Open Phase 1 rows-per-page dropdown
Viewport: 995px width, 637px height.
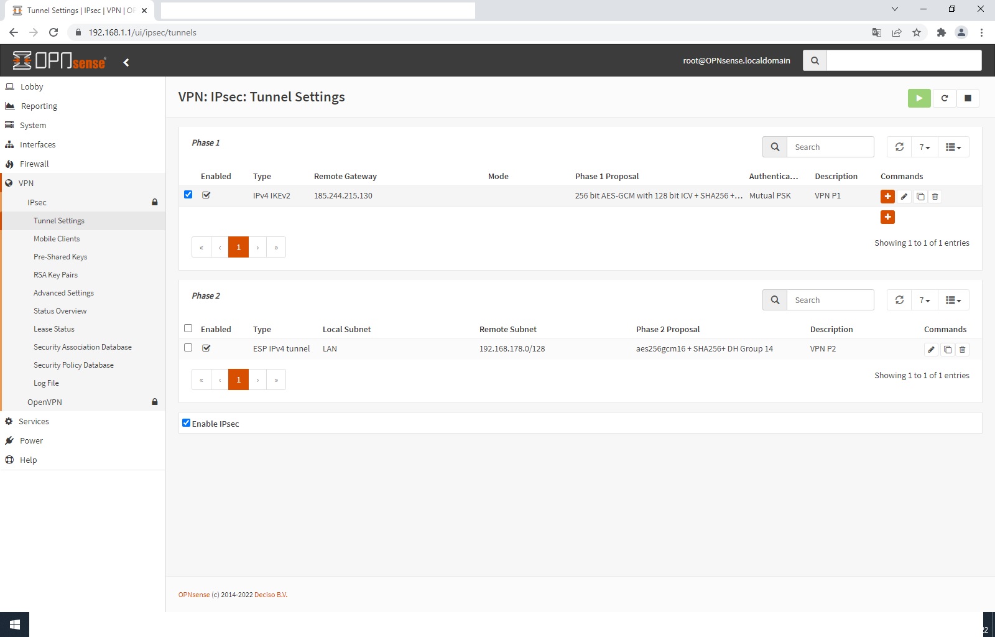click(925, 147)
